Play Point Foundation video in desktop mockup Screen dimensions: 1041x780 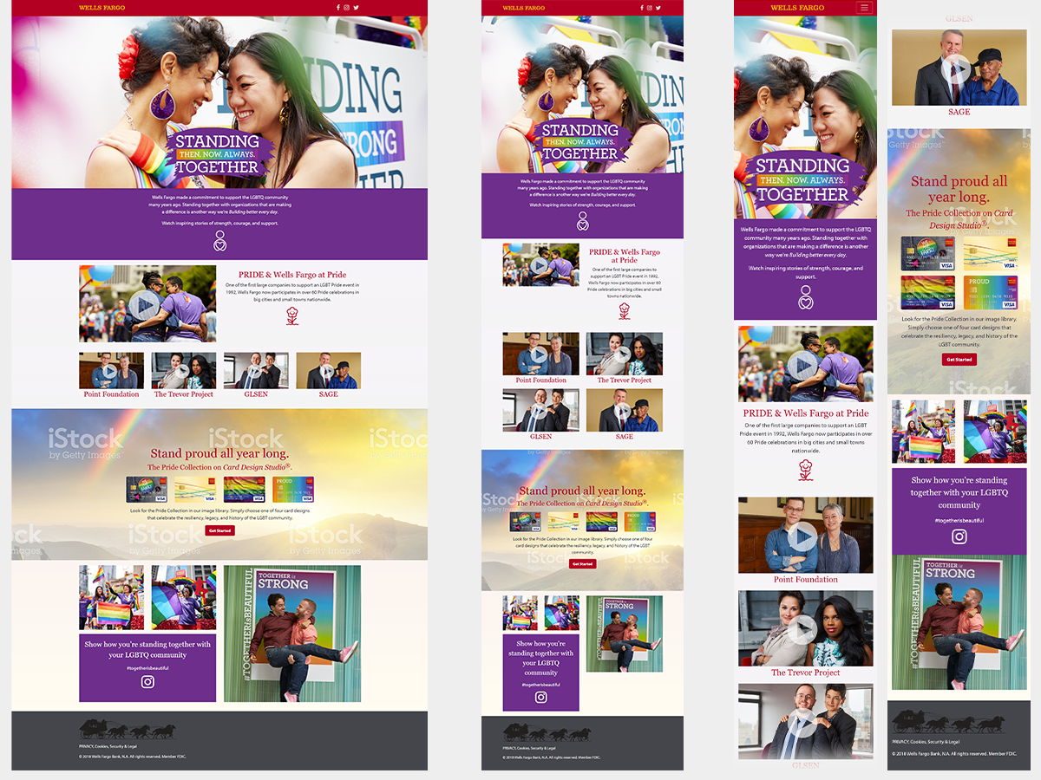[110, 371]
